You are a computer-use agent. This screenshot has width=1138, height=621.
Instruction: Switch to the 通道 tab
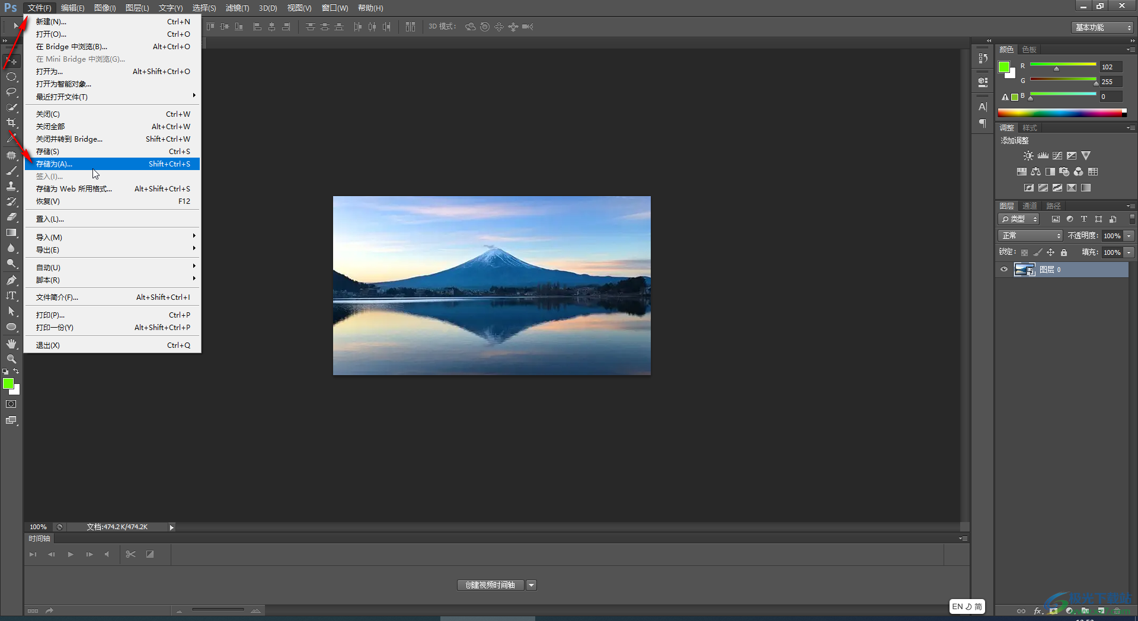(1030, 206)
